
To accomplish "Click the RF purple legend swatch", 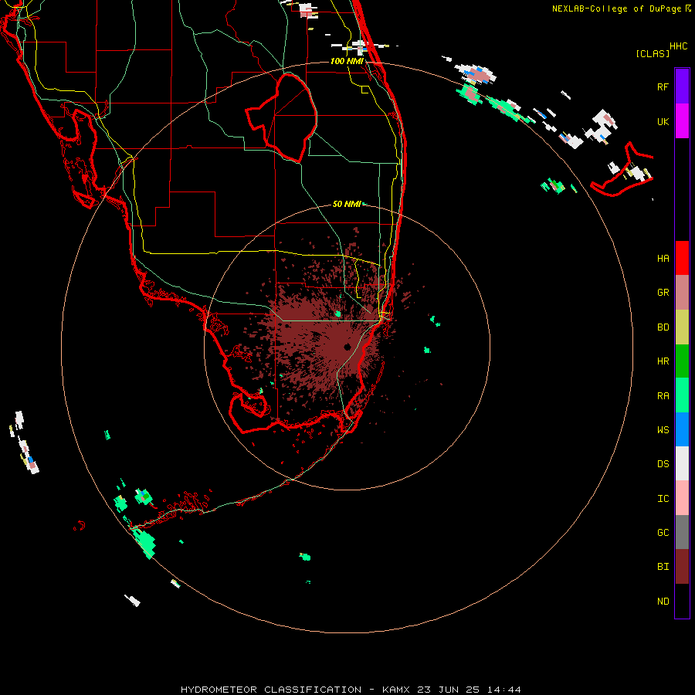I will (x=682, y=86).
